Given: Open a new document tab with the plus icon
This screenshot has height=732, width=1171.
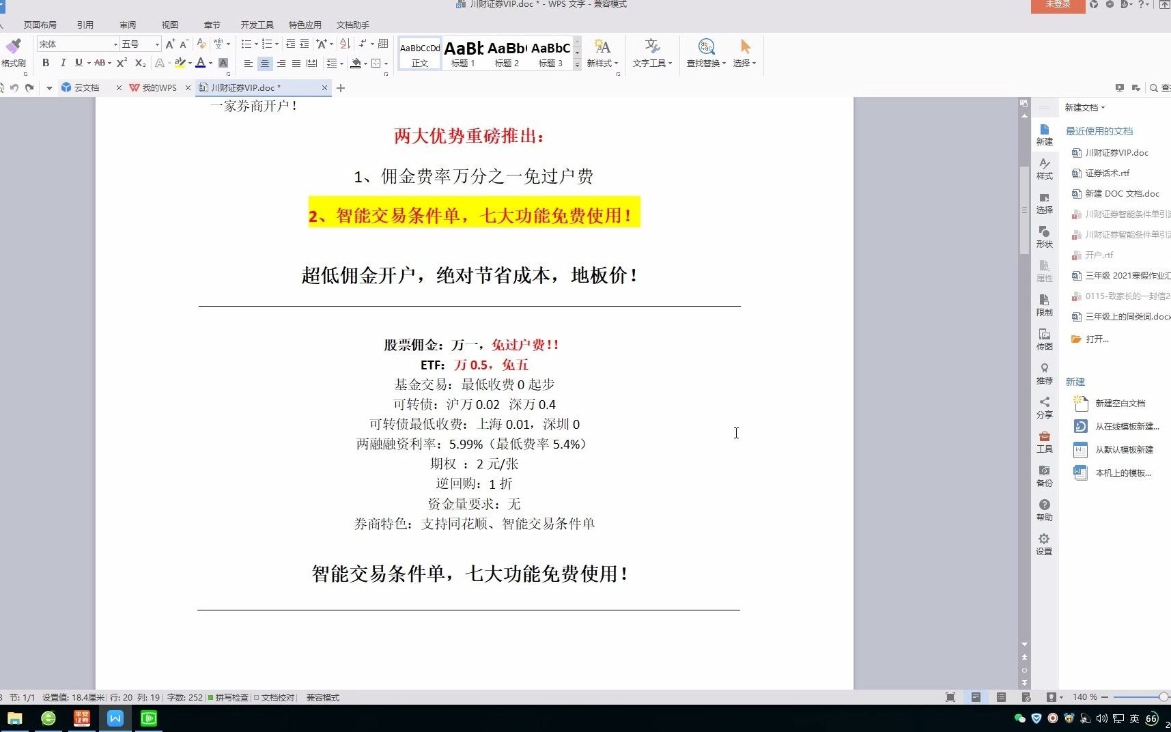Looking at the screenshot, I should (x=341, y=88).
